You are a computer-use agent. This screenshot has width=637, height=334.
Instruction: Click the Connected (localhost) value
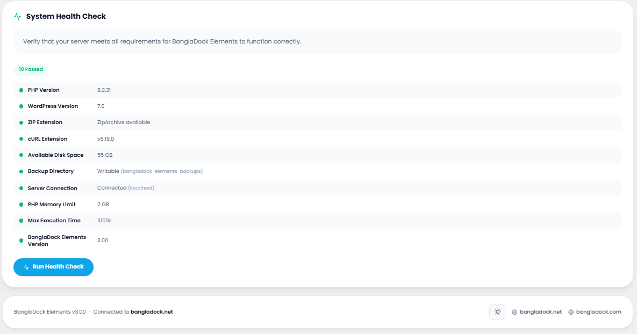coord(126,188)
